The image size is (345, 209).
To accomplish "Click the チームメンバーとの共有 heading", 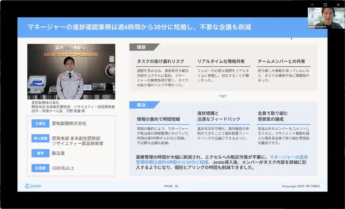I will [x=281, y=61].
